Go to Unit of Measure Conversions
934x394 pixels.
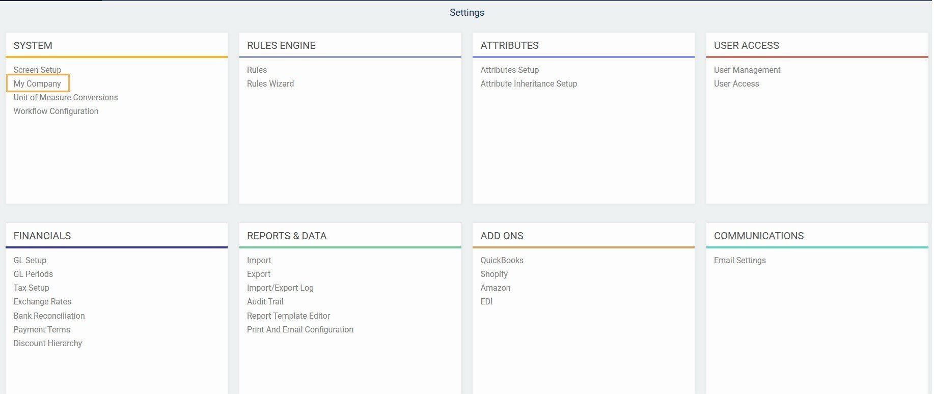tap(65, 97)
